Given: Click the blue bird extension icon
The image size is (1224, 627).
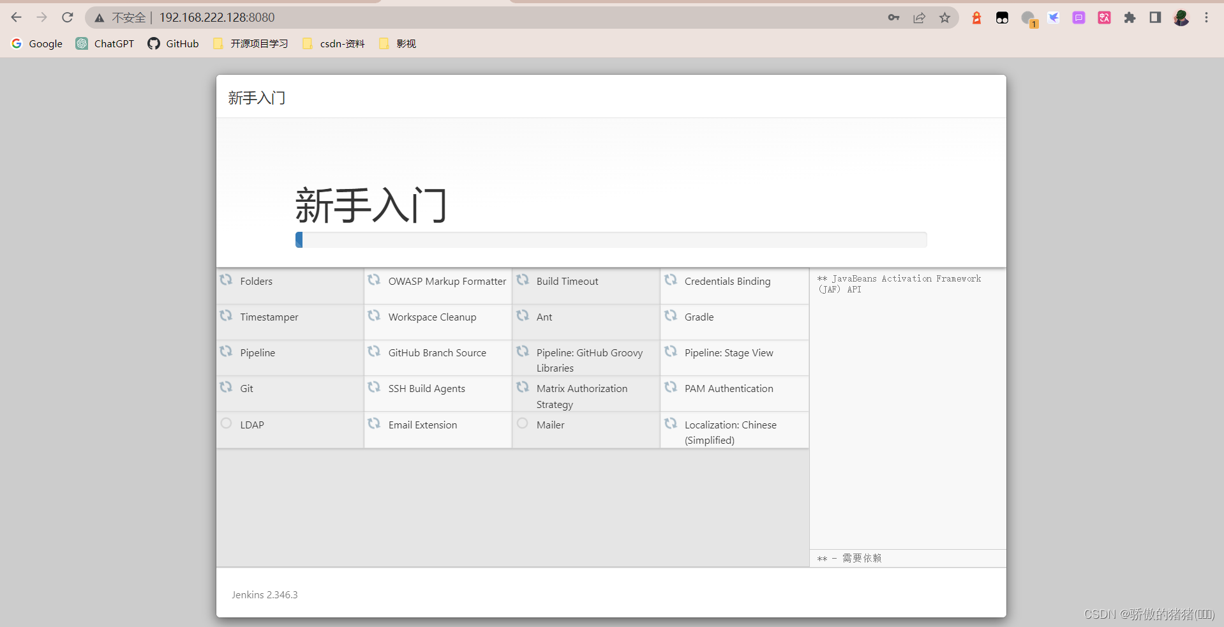Looking at the screenshot, I should click(x=1054, y=18).
